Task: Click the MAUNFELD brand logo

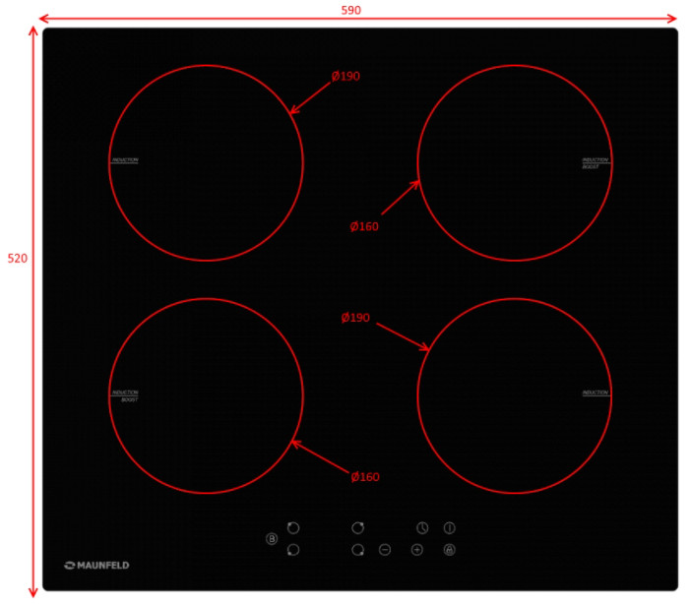Action: click(97, 566)
